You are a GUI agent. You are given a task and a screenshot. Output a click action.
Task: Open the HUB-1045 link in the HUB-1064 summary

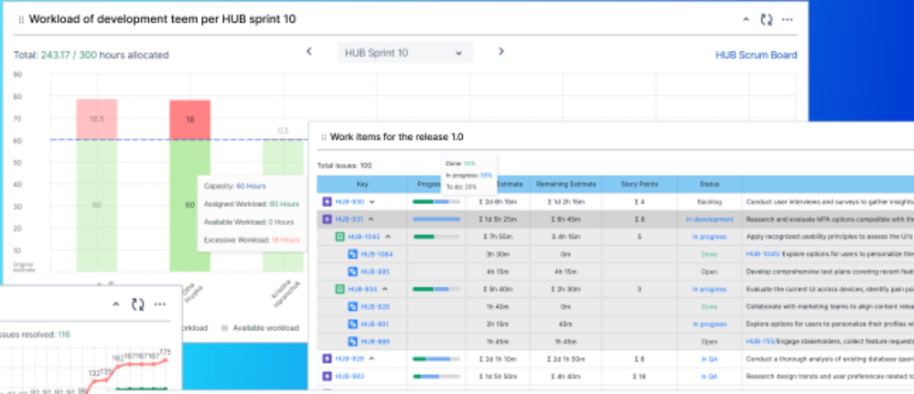762,254
